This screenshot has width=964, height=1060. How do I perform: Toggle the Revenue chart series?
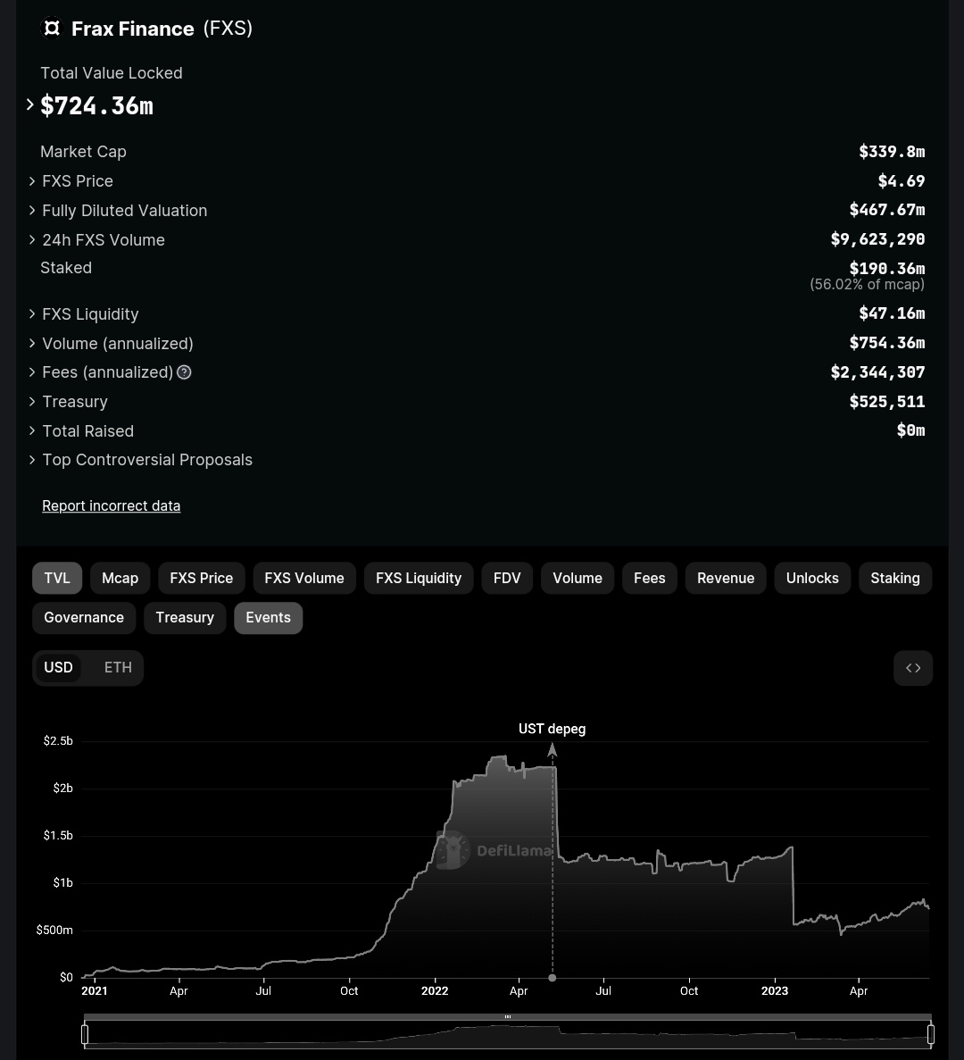pos(726,578)
